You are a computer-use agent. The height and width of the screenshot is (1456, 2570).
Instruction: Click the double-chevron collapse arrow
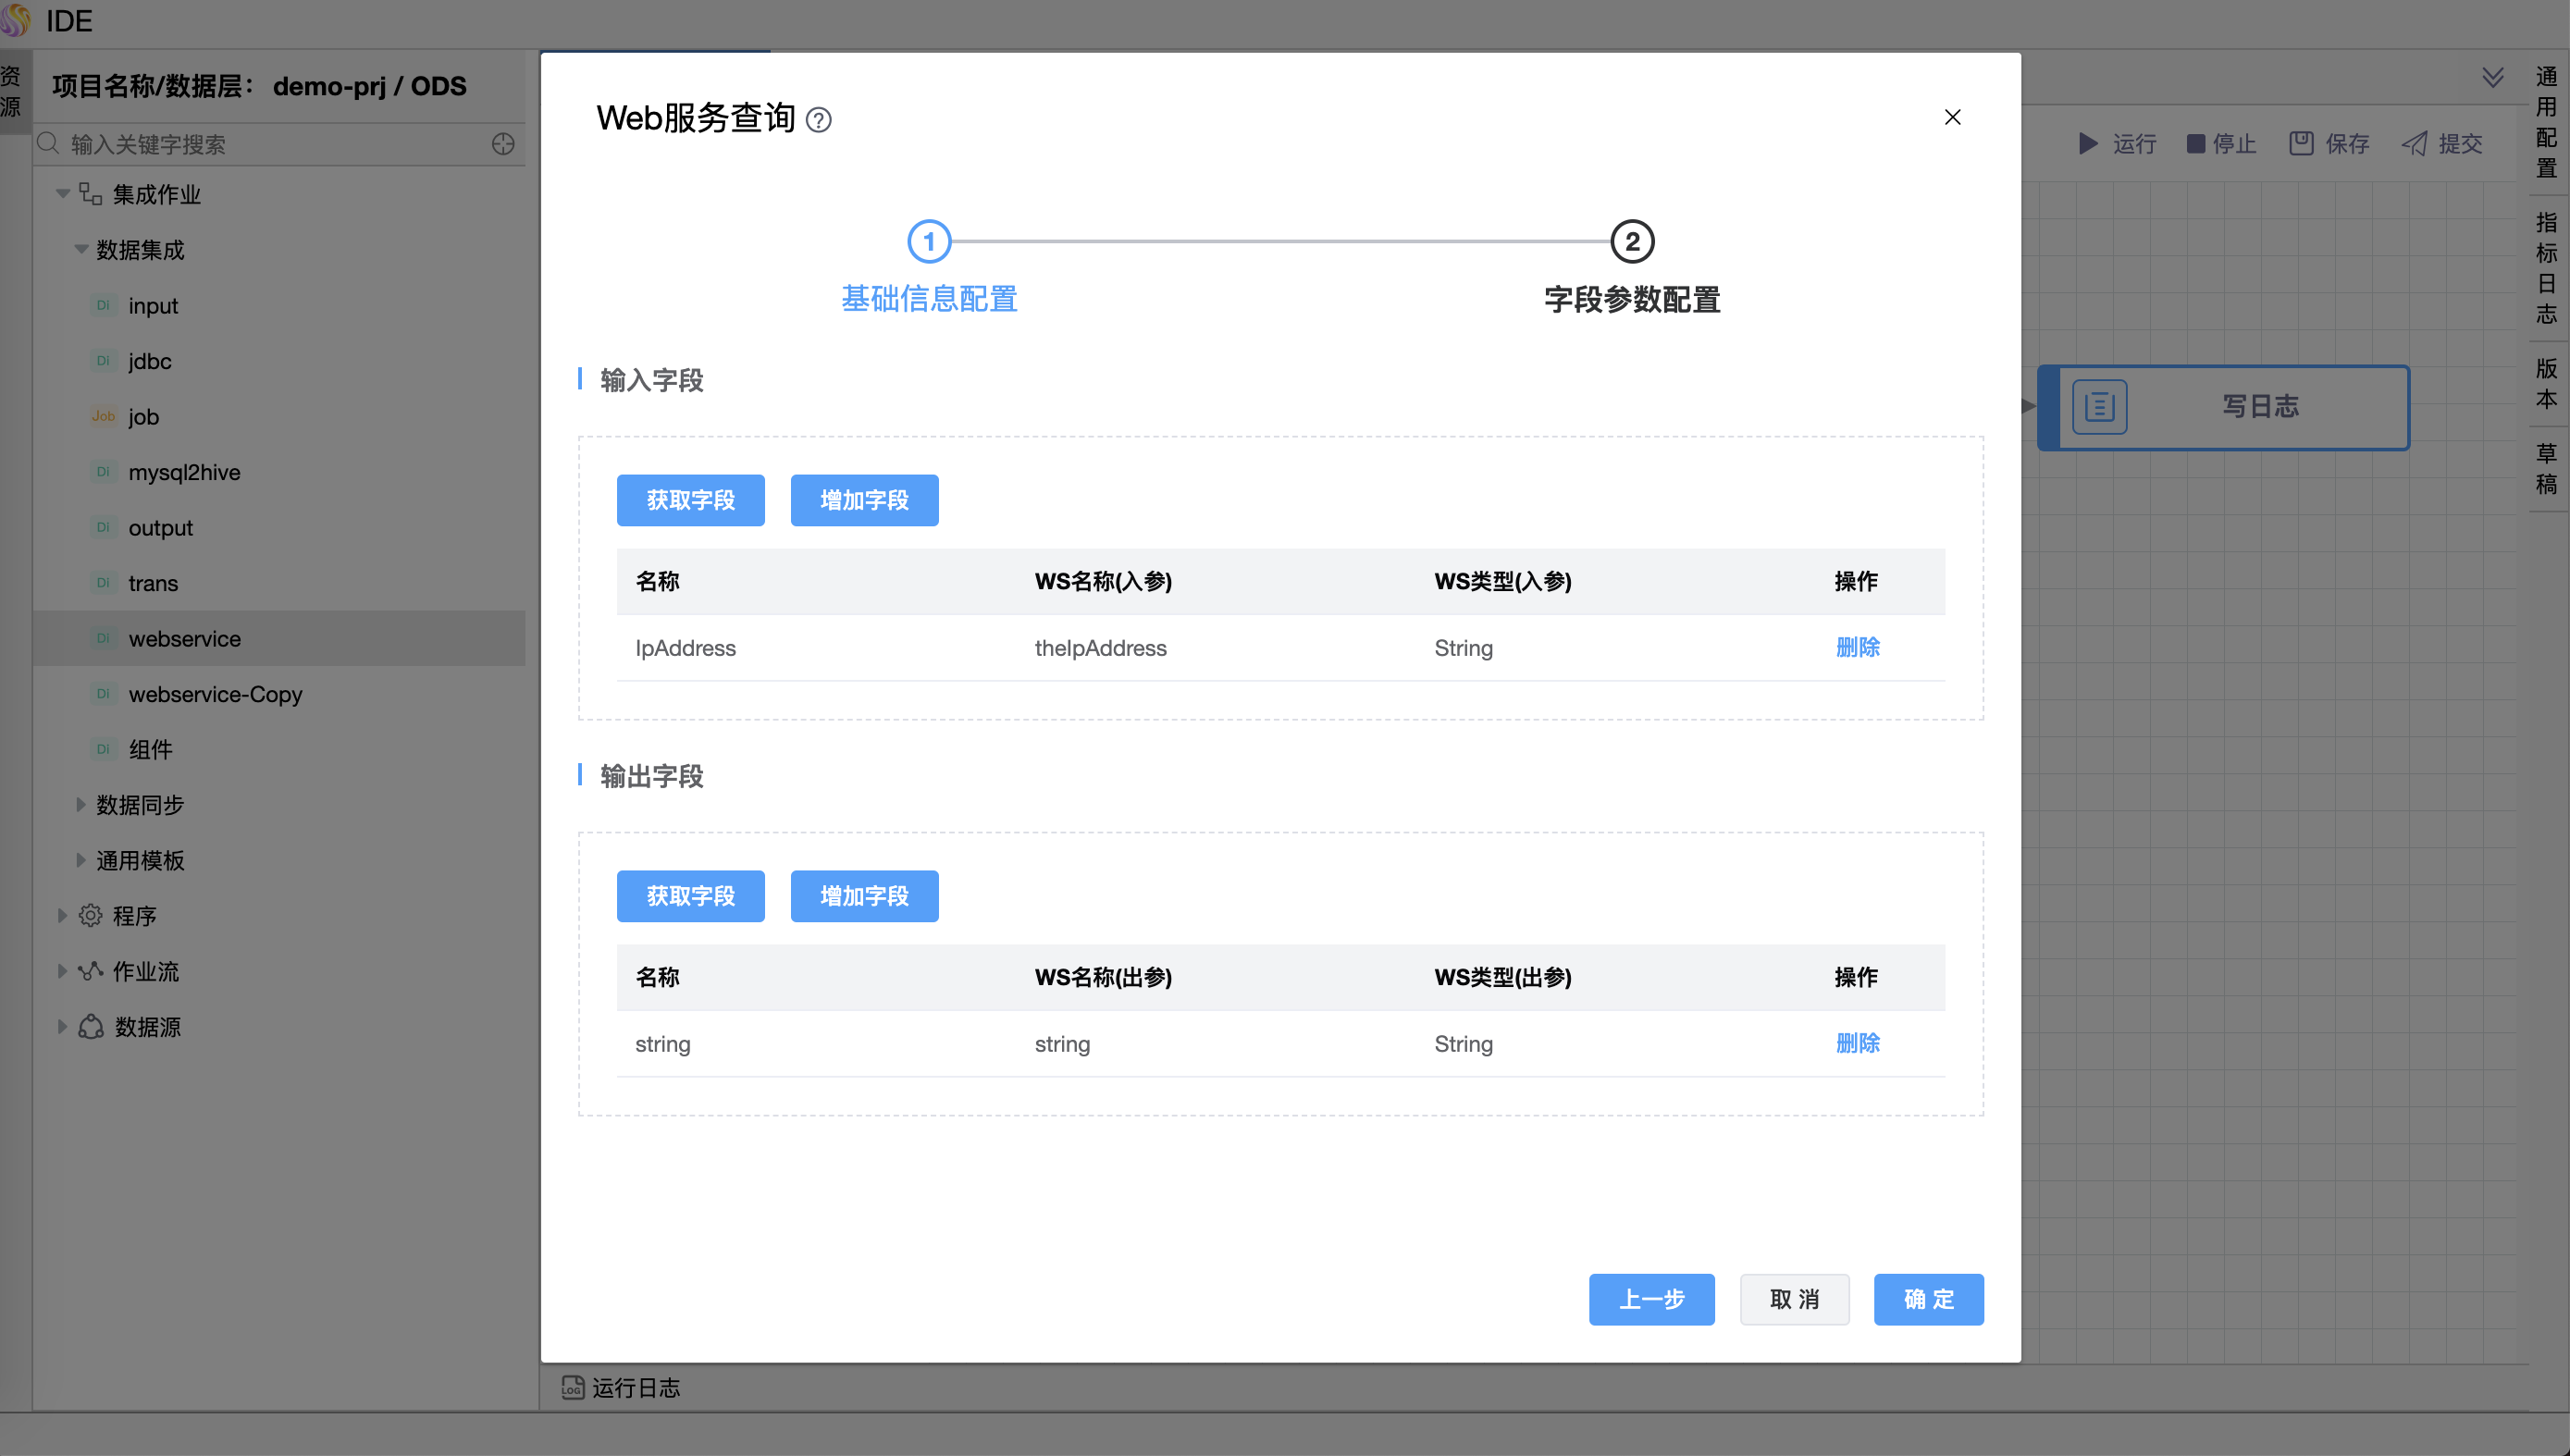2492,78
